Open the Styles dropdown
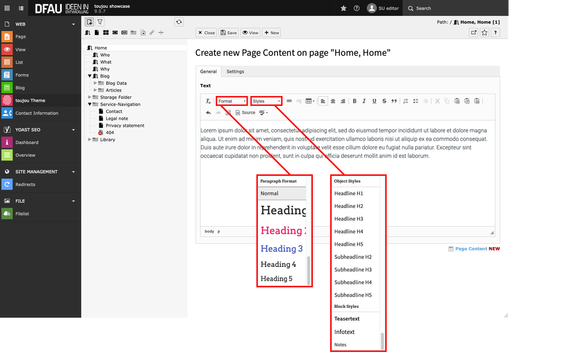Screen dimensions: 565x353 (266, 101)
